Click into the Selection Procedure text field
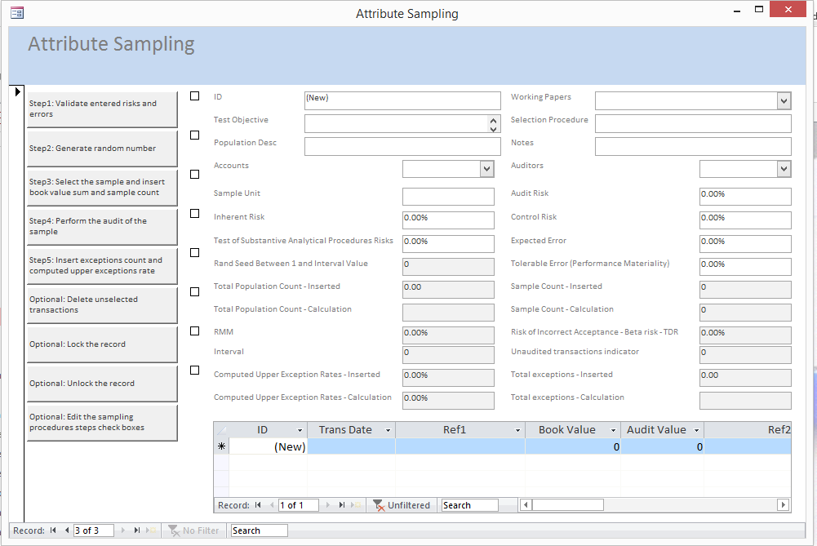Image resolution: width=817 pixels, height=546 pixels. (693, 123)
